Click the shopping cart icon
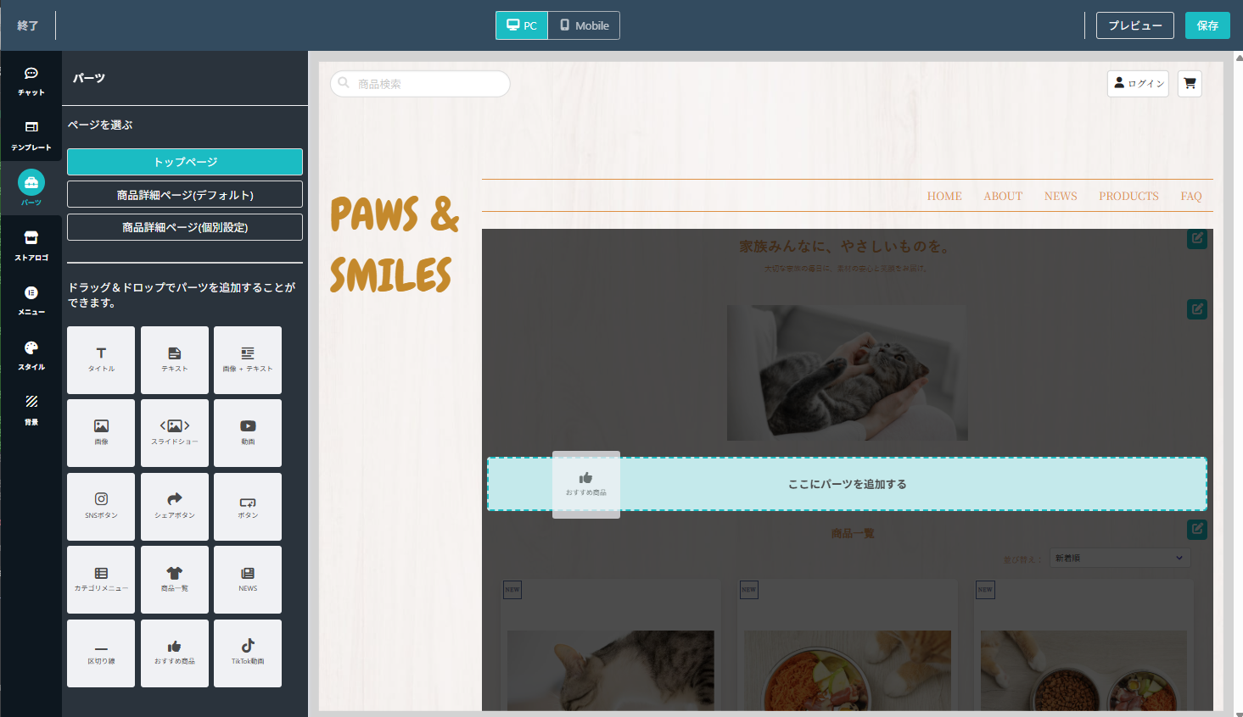Screen dimensions: 1243x717 1190,83
